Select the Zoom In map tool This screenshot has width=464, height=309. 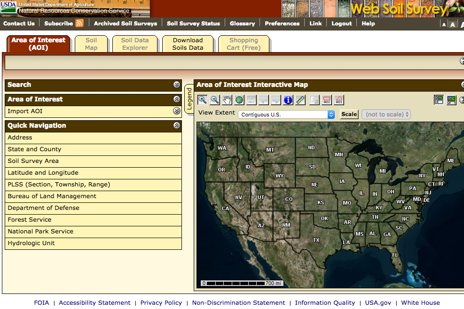click(x=203, y=100)
